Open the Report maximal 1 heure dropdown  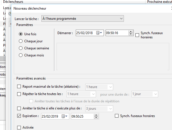tap(99, 87)
